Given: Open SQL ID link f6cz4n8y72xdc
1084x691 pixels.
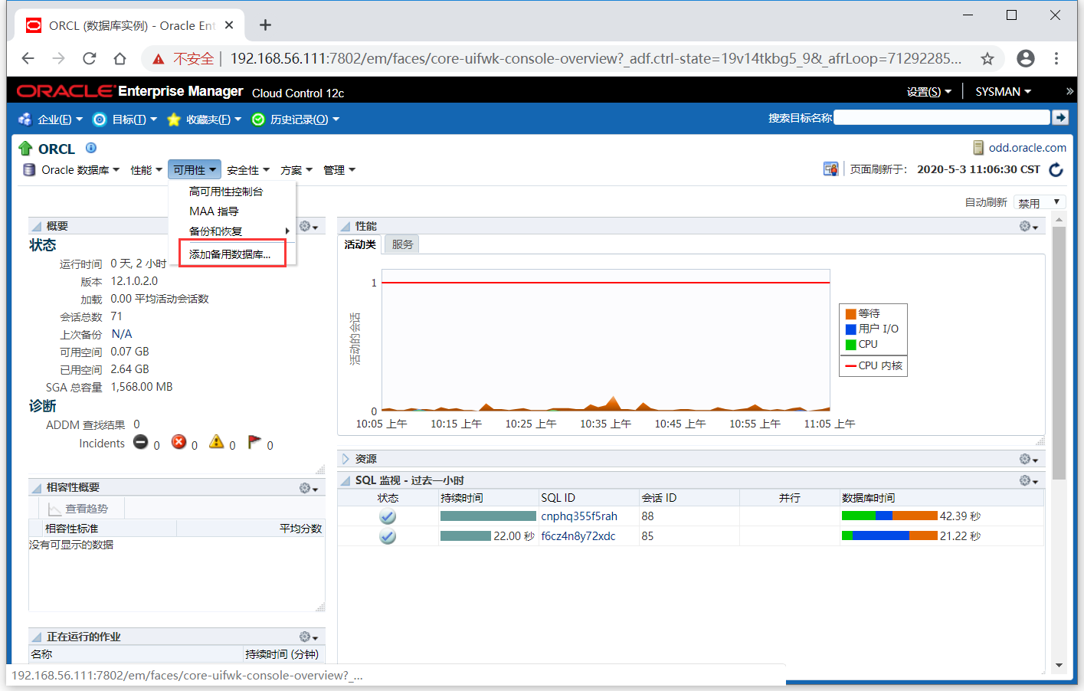Looking at the screenshot, I should point(578,536).
